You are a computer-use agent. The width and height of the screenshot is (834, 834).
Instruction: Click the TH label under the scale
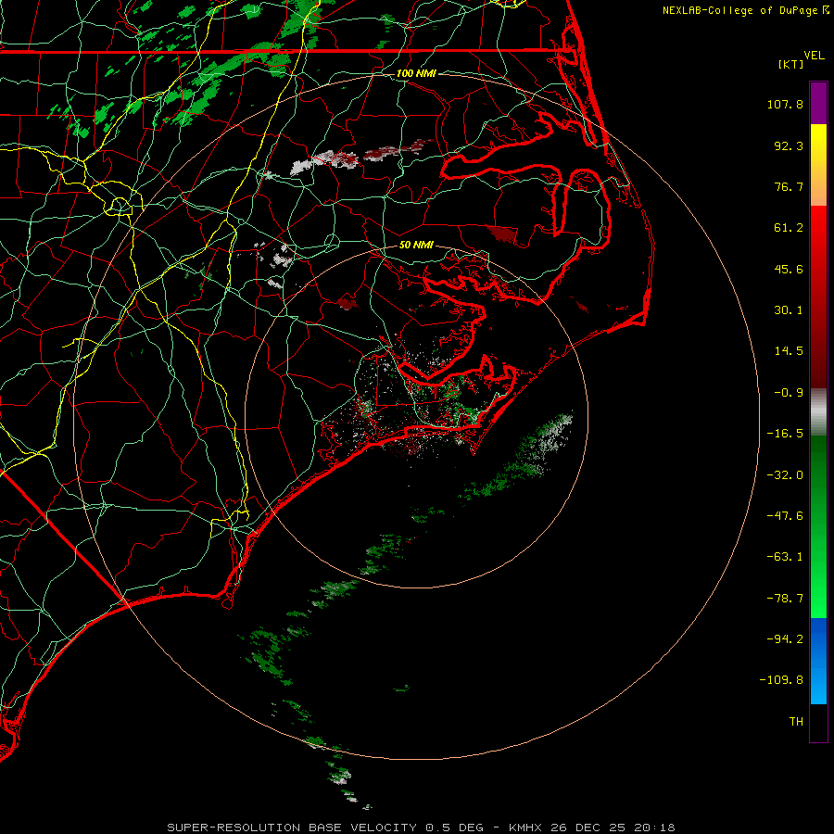coord(796,722)
